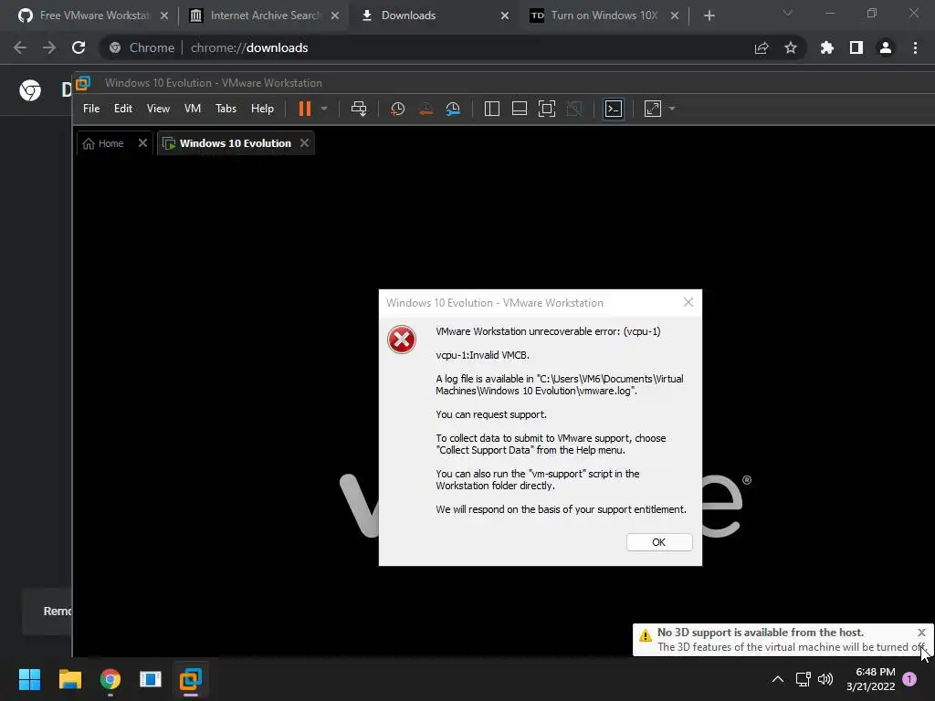
Task: Open the File menu in VMware Workstation
Action: point(91,109)
